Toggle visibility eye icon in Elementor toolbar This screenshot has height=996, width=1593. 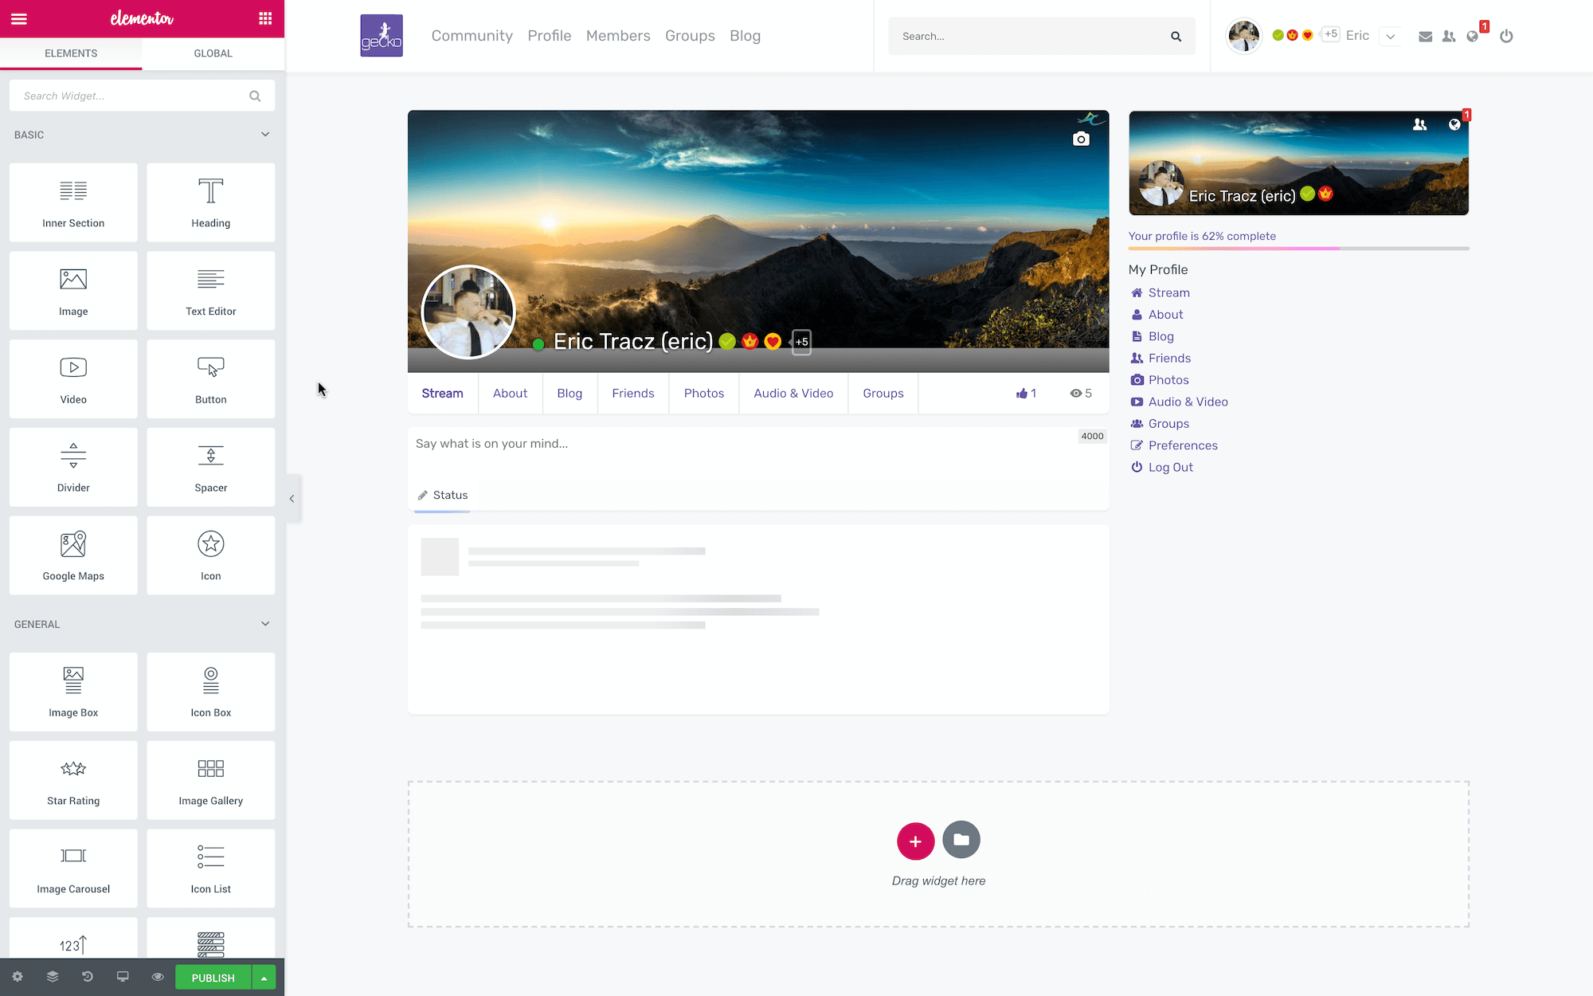[157, 978]
